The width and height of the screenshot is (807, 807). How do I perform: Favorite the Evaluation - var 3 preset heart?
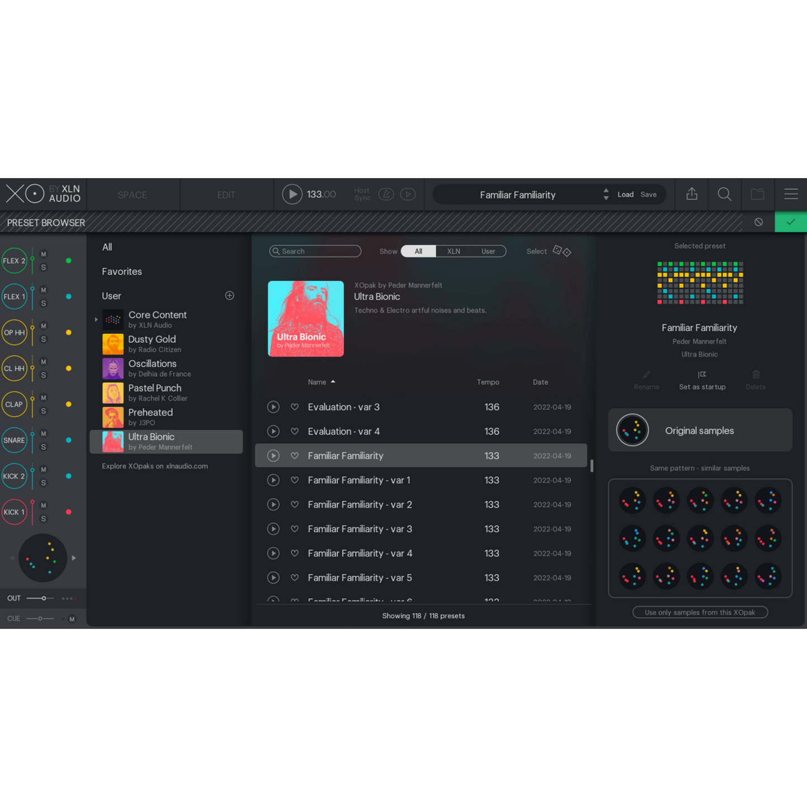click(x=295, y=407)
